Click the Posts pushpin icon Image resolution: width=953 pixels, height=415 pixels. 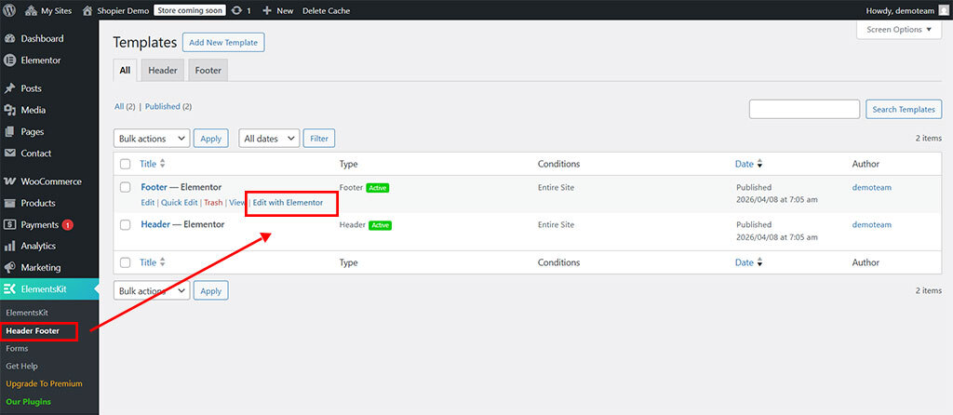9,88
